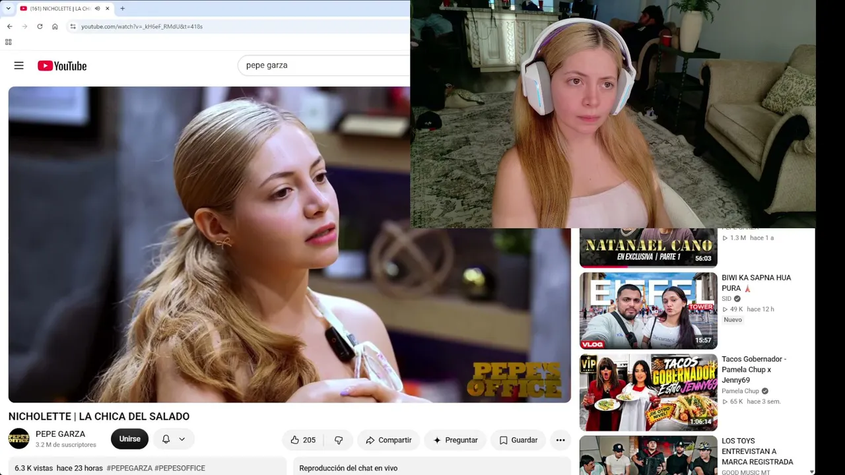Image resolution: width=845 pixels, height=475 pixels.
Task: Open a new browser tab
Action: [x=122, y=9]
